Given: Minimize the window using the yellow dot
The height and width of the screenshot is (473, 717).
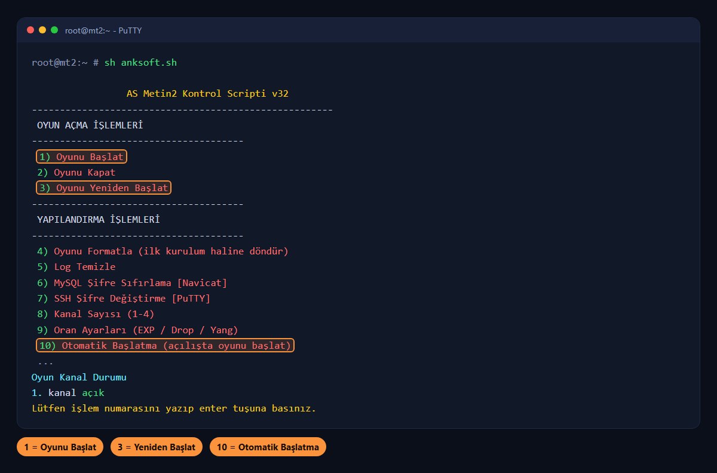Looking at the screenshot, I should coord(42,30).
